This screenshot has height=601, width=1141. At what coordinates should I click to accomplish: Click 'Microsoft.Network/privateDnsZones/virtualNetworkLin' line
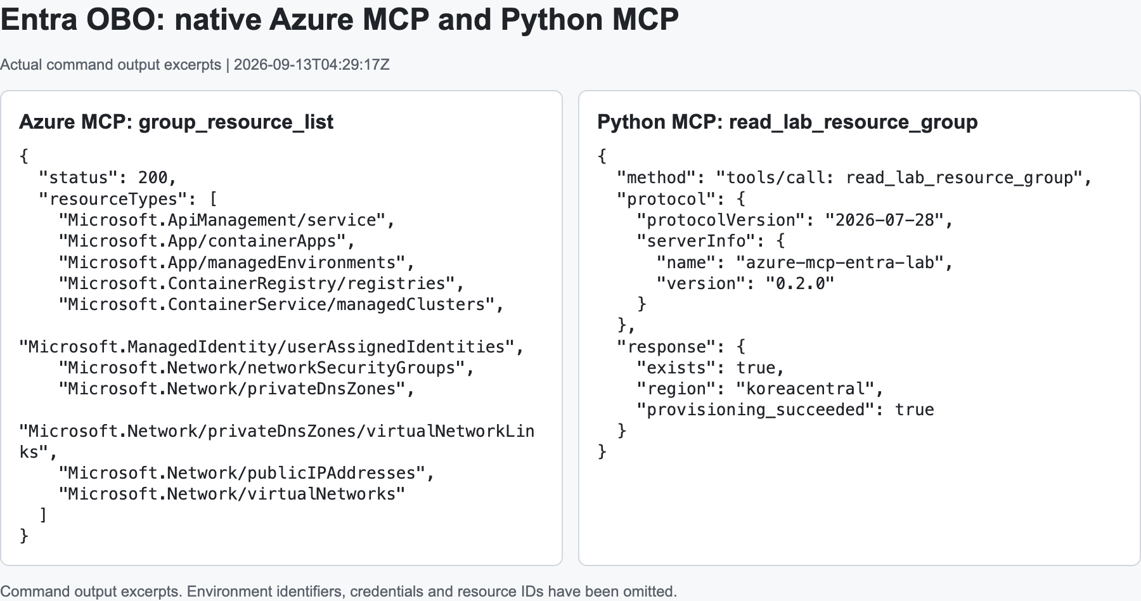(277, 431)
